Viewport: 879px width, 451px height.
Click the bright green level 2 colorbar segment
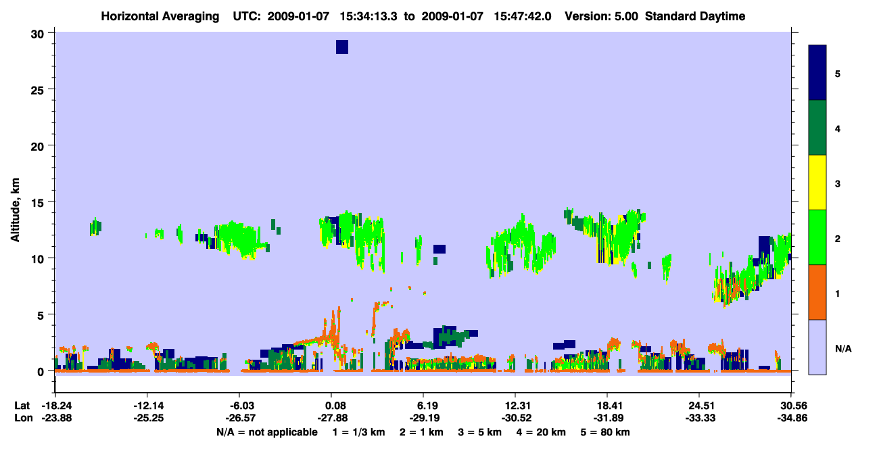click(817, 237)
